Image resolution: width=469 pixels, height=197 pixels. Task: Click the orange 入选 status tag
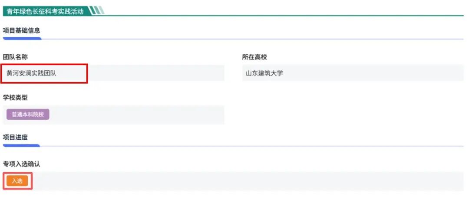click(x=17, y=181)
